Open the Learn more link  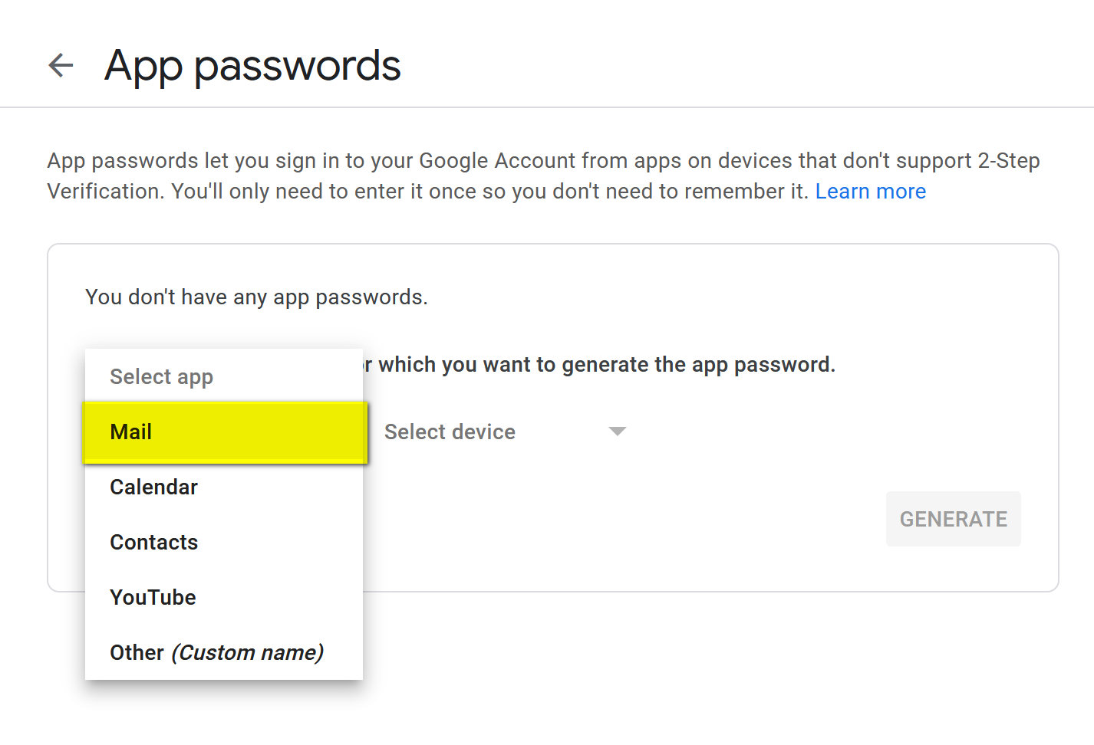pos(870,192)
